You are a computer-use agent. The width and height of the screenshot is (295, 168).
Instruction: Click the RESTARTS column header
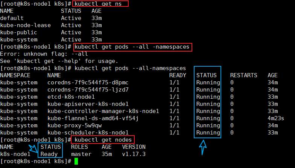pos(244,75)
